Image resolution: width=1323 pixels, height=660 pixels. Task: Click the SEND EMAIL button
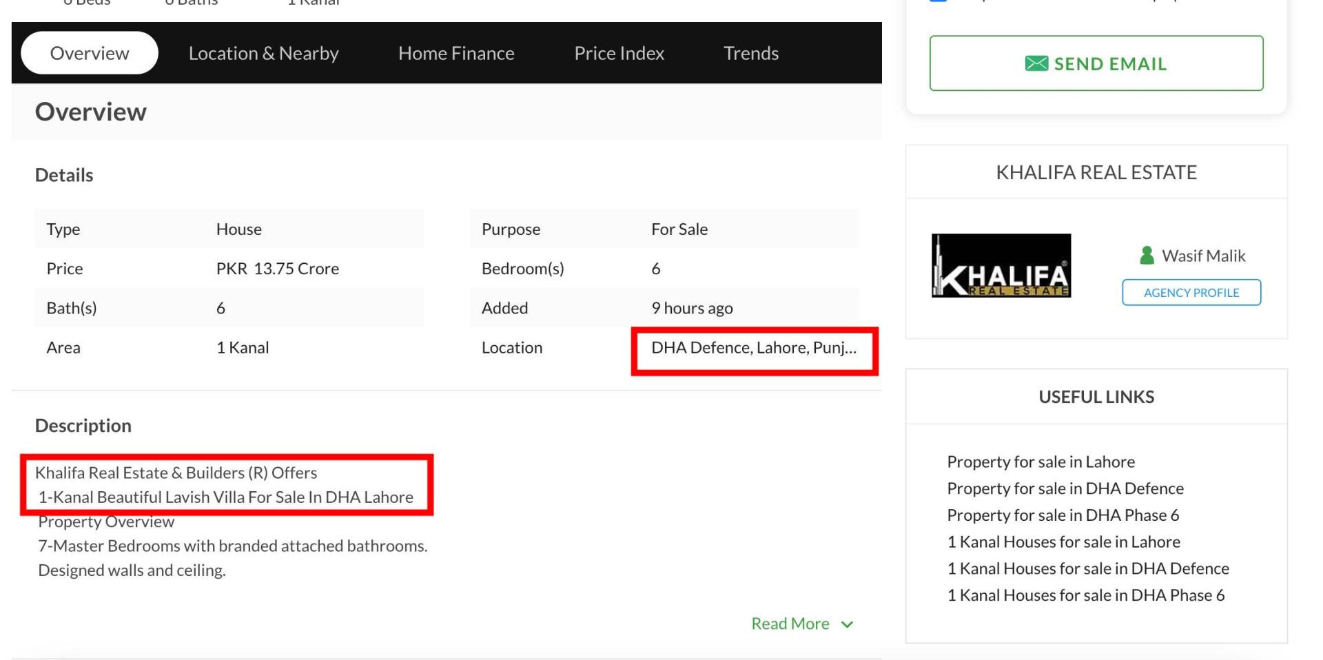click(1096, 63)
